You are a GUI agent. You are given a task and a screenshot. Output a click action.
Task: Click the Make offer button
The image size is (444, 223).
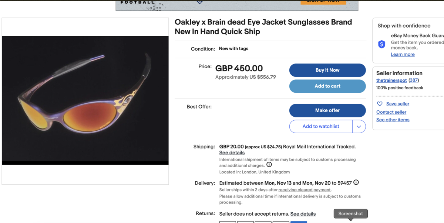click(327, 110)
